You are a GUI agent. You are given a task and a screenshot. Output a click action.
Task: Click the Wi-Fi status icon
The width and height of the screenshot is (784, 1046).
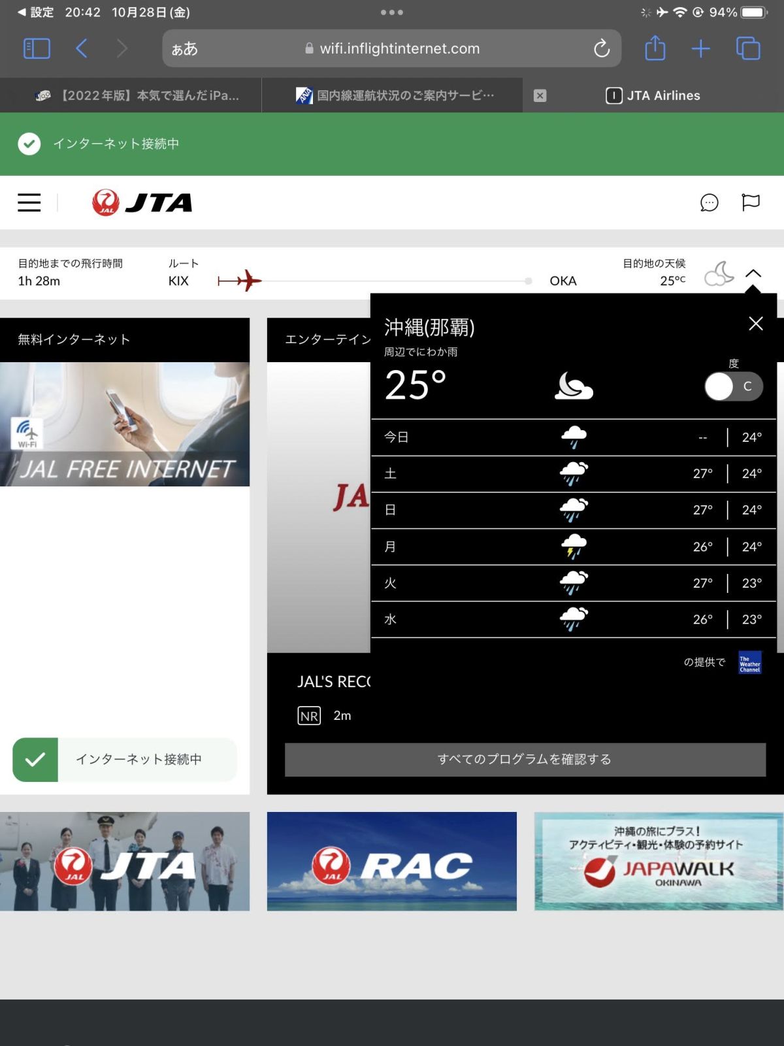pos(680,12)
